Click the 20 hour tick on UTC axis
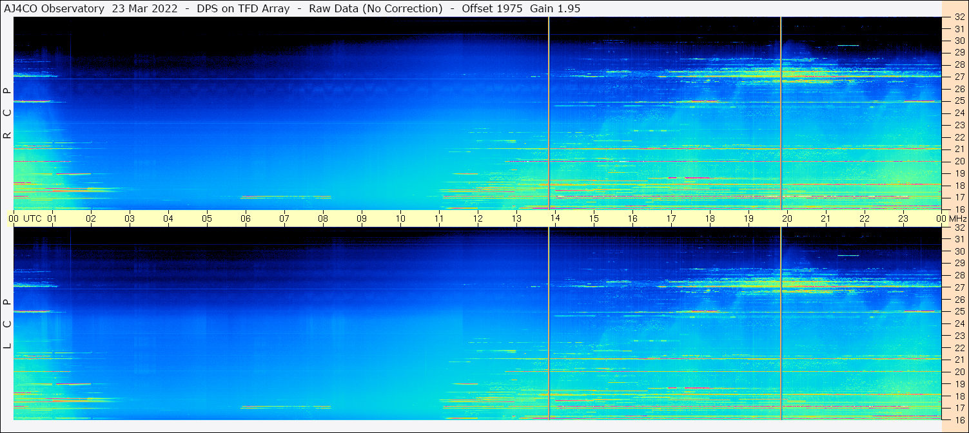Viewport: 969px width, 433px height. pos(787,218)
